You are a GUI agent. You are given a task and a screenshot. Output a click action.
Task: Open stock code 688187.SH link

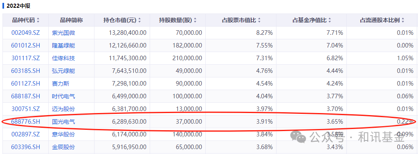click(26, 96)
